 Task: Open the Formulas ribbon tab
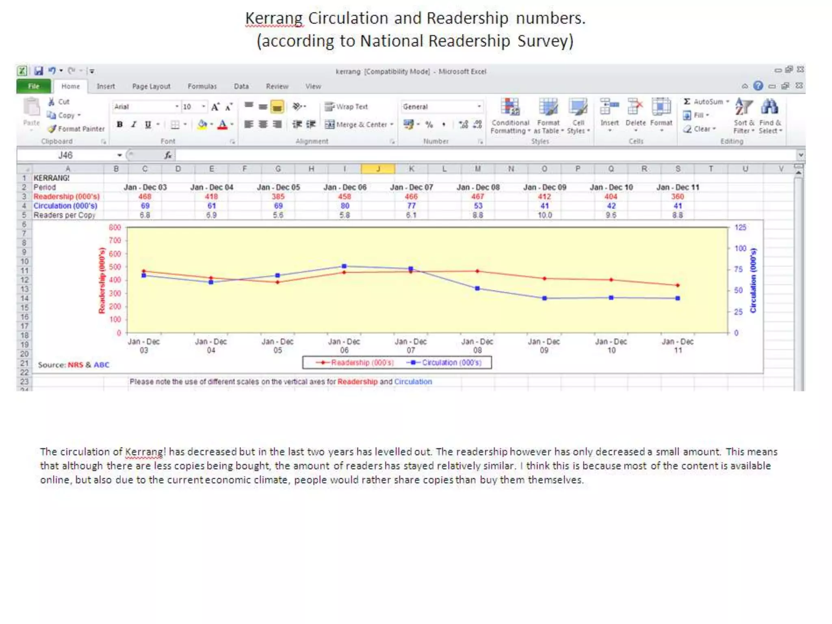(202, 87)
